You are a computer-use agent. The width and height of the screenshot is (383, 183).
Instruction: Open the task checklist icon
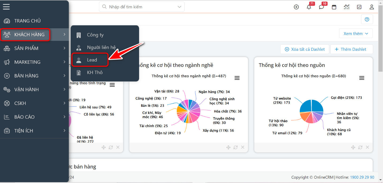click(359, 7)
